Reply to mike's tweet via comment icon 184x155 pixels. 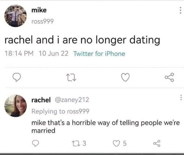[17, 77]
